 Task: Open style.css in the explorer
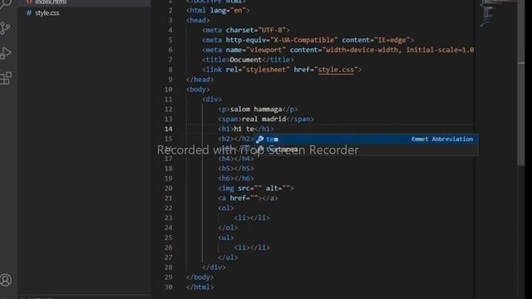pos(47,13)
